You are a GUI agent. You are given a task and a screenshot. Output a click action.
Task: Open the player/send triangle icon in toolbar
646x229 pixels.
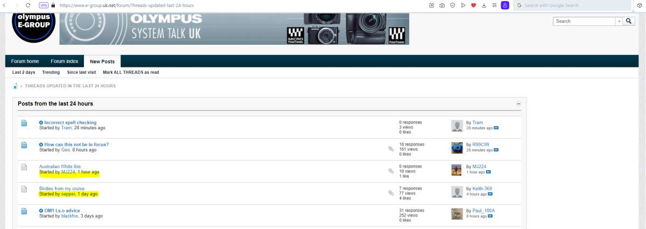463,5
